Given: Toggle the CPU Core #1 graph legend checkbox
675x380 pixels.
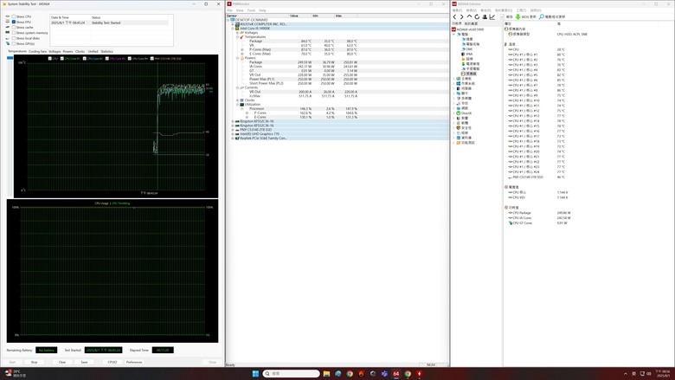Looking at the screenshot, I should click(62, 59).
